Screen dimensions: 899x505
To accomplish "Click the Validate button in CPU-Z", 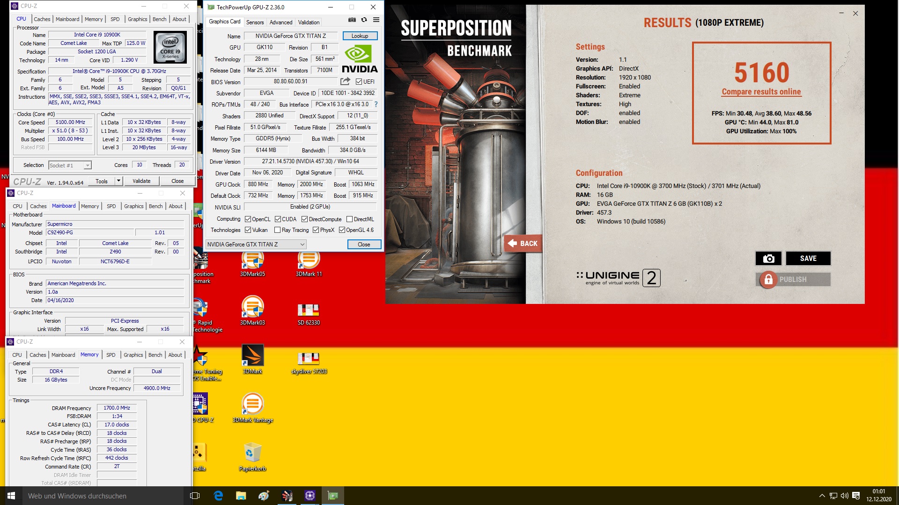I will point(141,181).
